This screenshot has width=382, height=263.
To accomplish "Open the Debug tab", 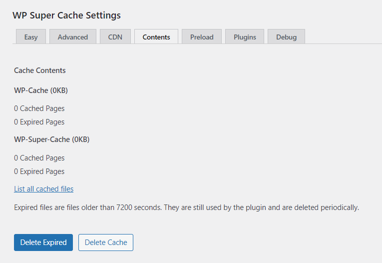I will click(x=286, y=37).
